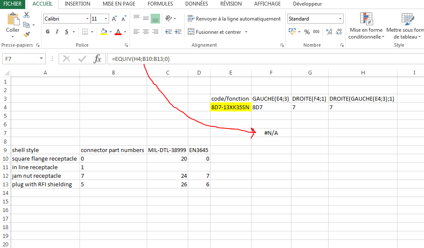The image size is (424, 248).
Task: Toggle the bottom align button
Action: coord(155,18)
